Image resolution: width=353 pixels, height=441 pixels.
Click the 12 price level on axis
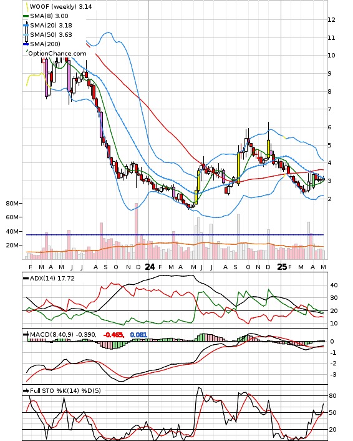point(331,20)
